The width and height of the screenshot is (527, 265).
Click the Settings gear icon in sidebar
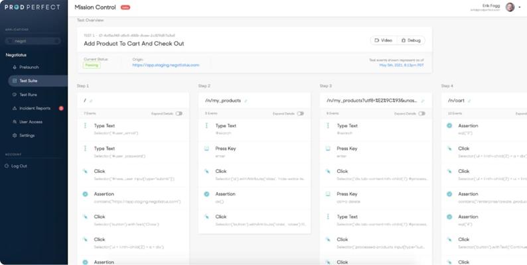coord(13,135)
